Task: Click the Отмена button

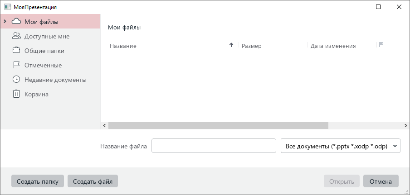Action: [x=381, y=181]
